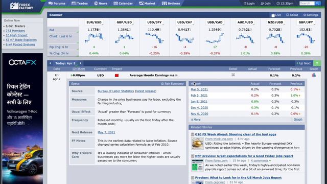Open the AUD/USD pair dropdown
This screenshot has width=327, height=184.
pos(245,22)
